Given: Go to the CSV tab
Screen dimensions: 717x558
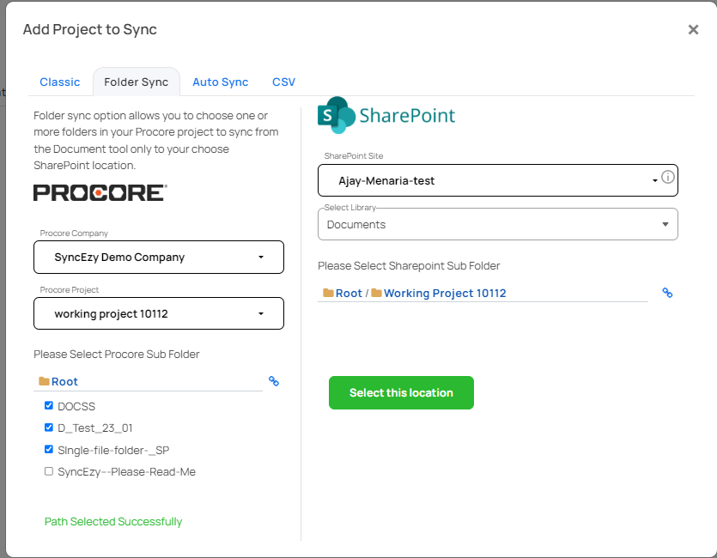Looking at the screenshot, I should (283, 82).
